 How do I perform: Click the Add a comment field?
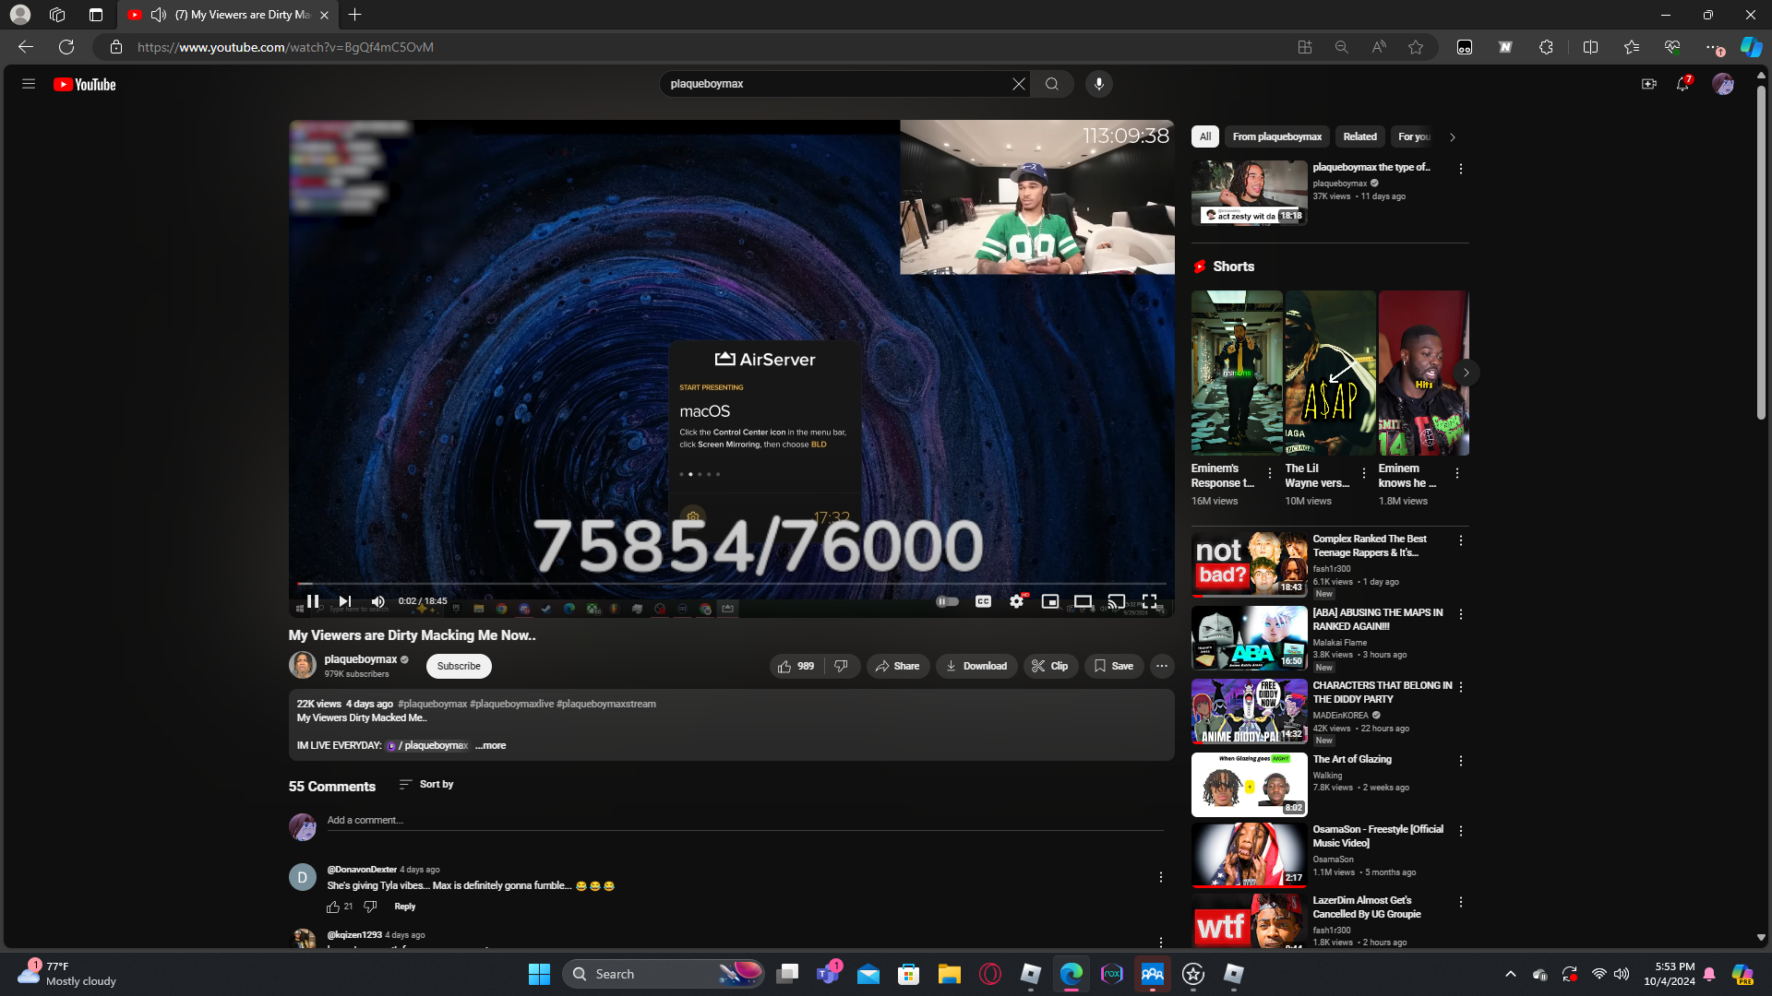click(745, 821)
